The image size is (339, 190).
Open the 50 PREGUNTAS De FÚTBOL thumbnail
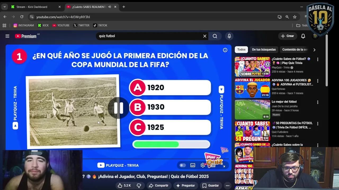(x=252, y=131)
